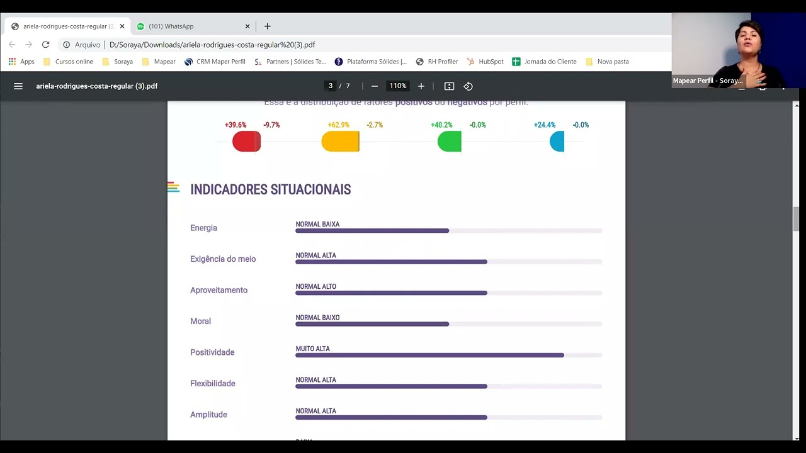Open the Cursos online bookmark folder
The image size is (806, 453).
click(68, 62)
